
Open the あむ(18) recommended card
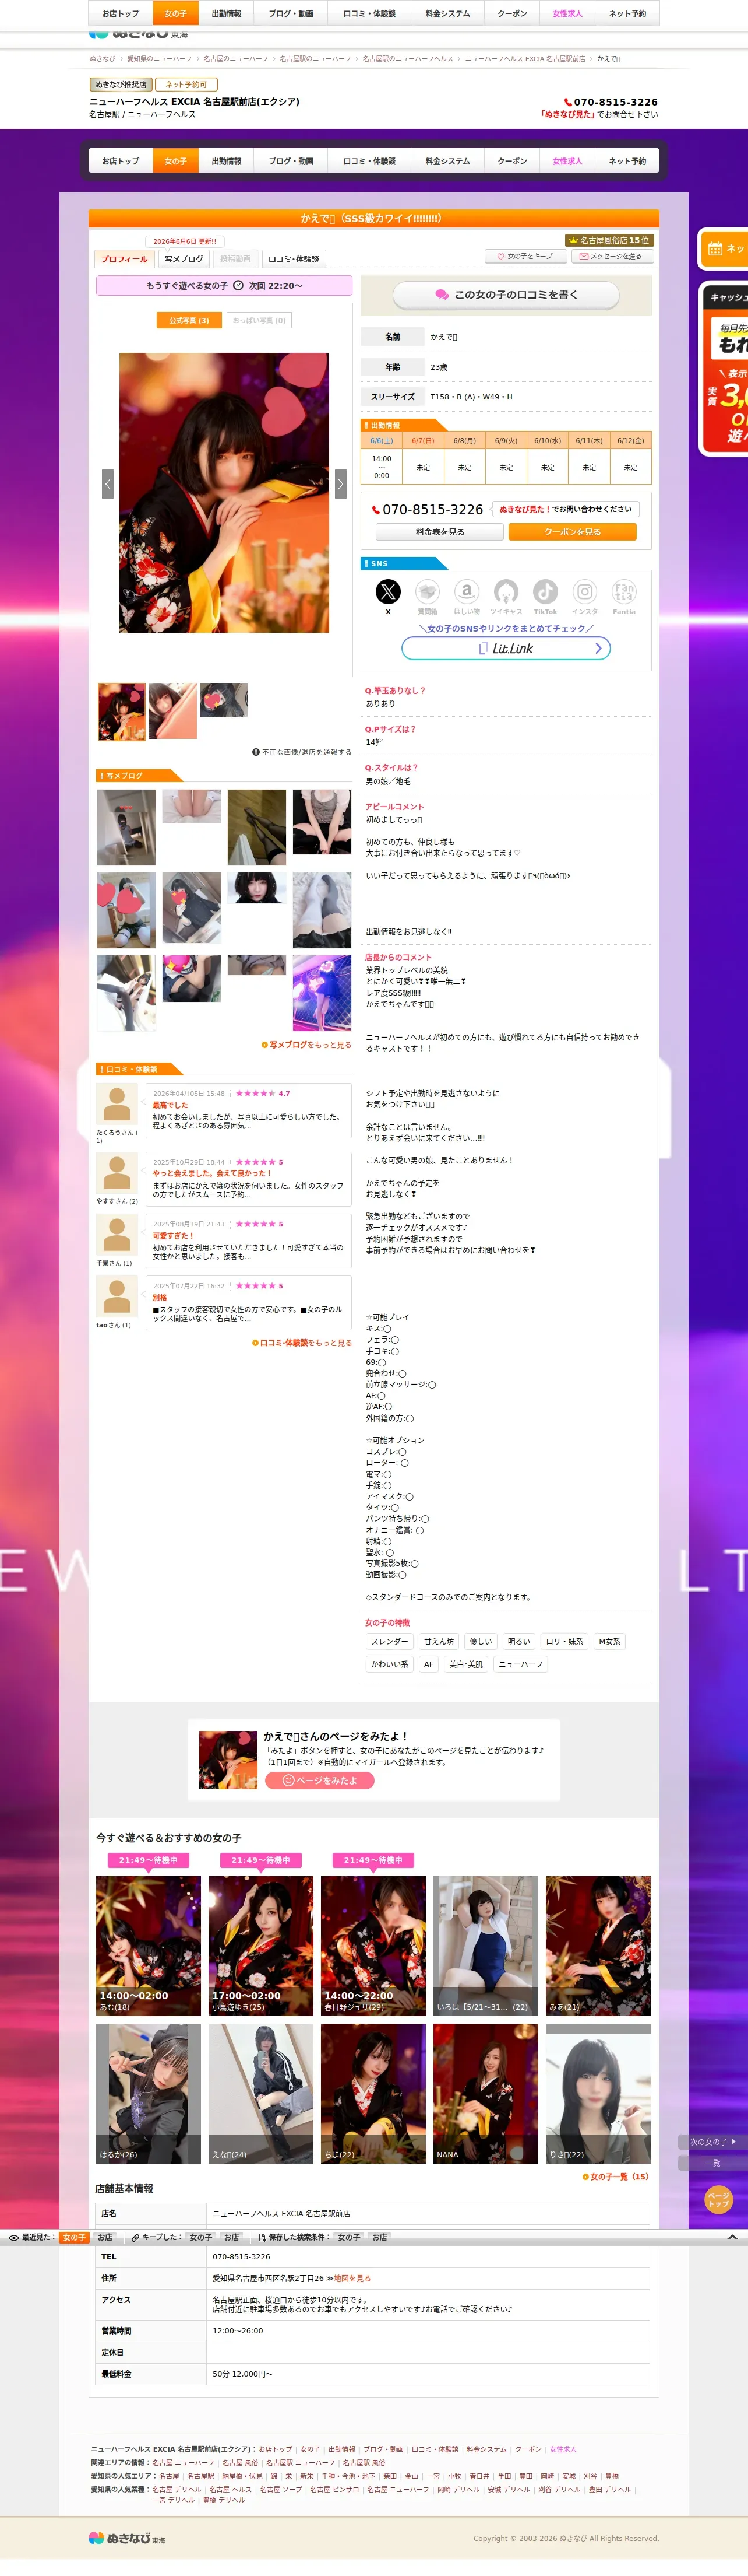click(148, 1946)
